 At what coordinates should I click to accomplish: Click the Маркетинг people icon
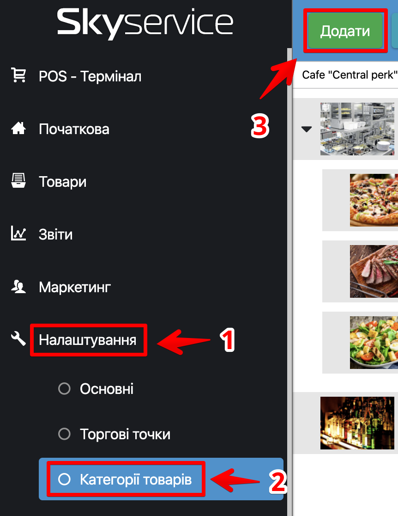coord(18,286)
